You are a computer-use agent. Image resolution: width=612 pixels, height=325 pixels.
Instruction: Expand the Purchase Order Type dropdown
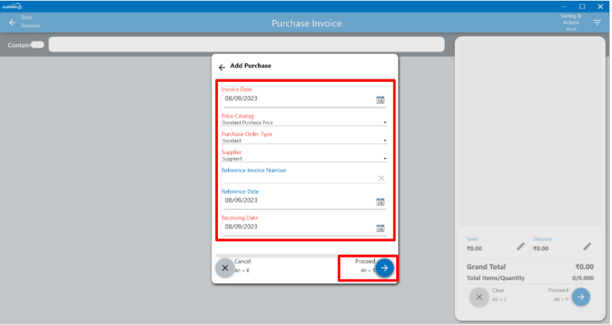point(385,141)
